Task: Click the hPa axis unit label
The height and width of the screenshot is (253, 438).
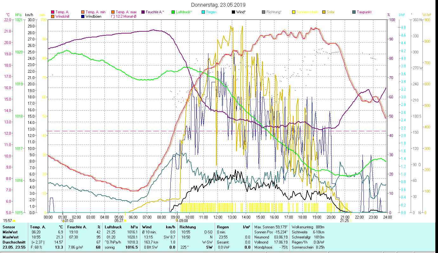Action: click(x=18, y=15)
